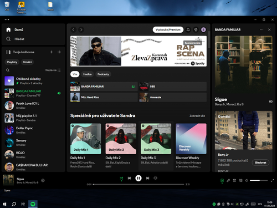Viewport: 277px width, 208px height.
Task: Open Oblíbené skladby playlist
Action: click(x=33, y=81)
